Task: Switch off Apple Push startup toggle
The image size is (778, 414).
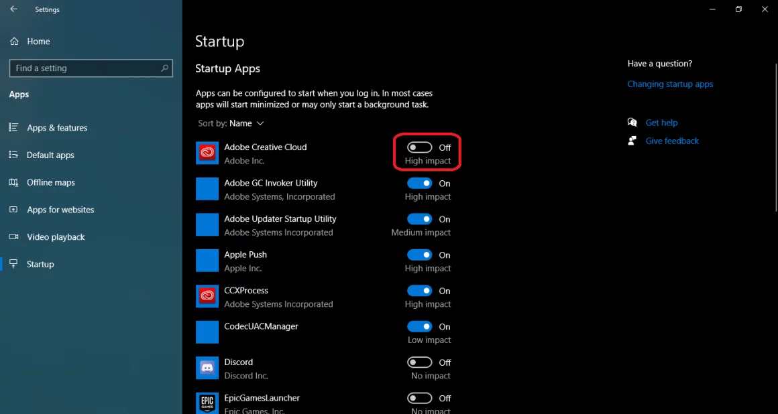Action: coord(420,255)
